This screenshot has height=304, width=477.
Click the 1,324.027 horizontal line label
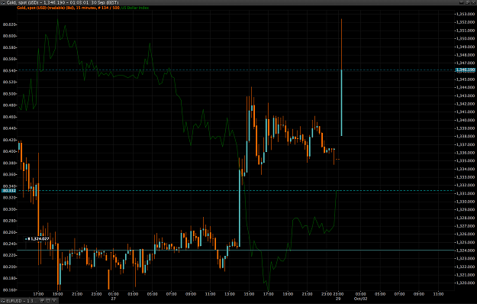coord(37,239)
